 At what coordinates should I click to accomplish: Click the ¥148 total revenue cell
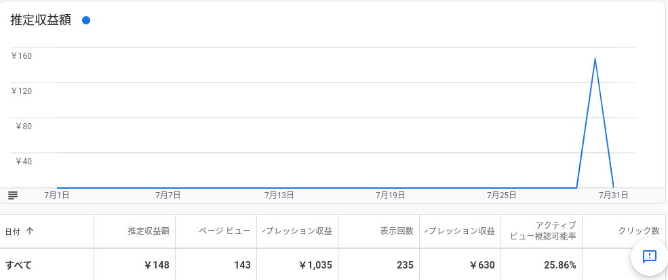157,265
